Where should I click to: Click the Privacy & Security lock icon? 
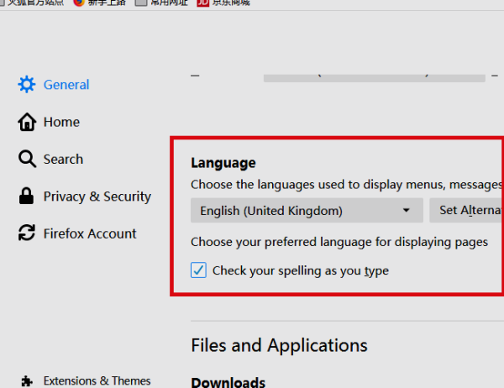click(26, 196)
